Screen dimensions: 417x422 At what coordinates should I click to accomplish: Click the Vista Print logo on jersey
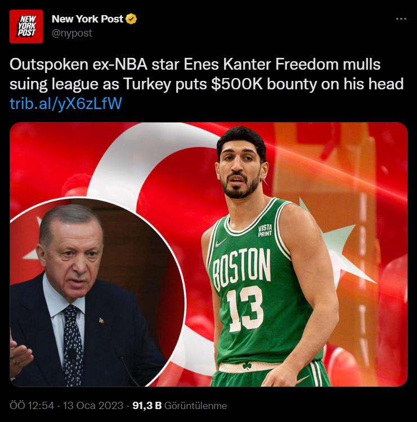click(x=264, y=231)
